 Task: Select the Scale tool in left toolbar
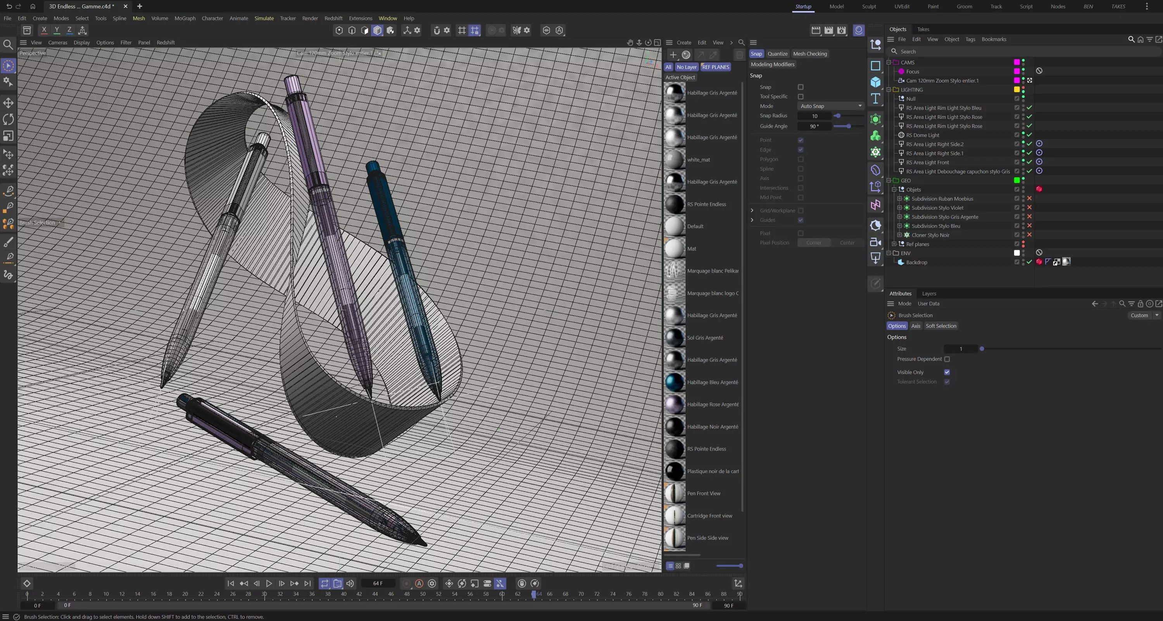tap(8, 136)
